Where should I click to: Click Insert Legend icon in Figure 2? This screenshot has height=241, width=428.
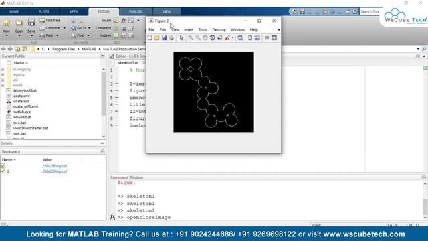click(257, 38)
